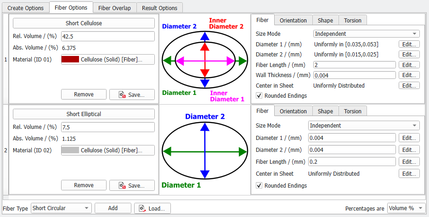
Task: Select the Fiber Options tab
Action: [71, 8]
